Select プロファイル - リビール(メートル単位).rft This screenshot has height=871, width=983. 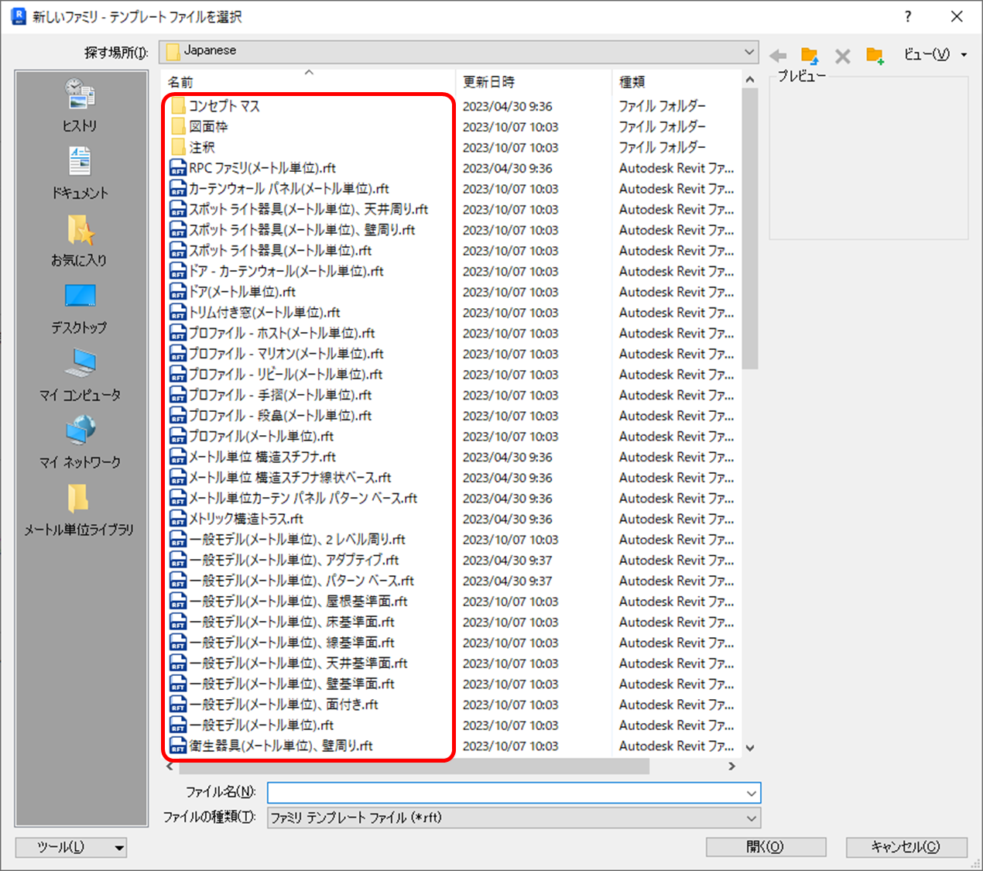click(276, 375)
